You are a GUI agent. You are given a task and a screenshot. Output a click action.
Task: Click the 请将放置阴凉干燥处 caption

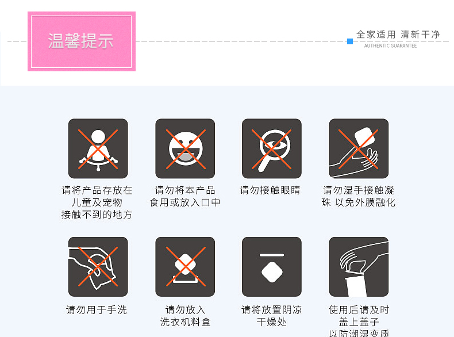coord(272,316)
